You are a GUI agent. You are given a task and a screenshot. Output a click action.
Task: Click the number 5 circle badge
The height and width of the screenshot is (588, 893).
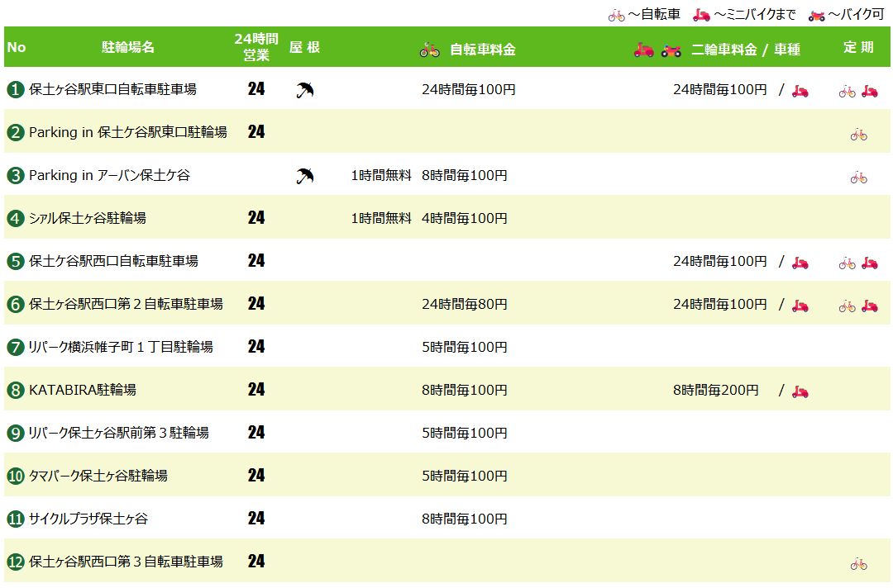click(16, 262)
